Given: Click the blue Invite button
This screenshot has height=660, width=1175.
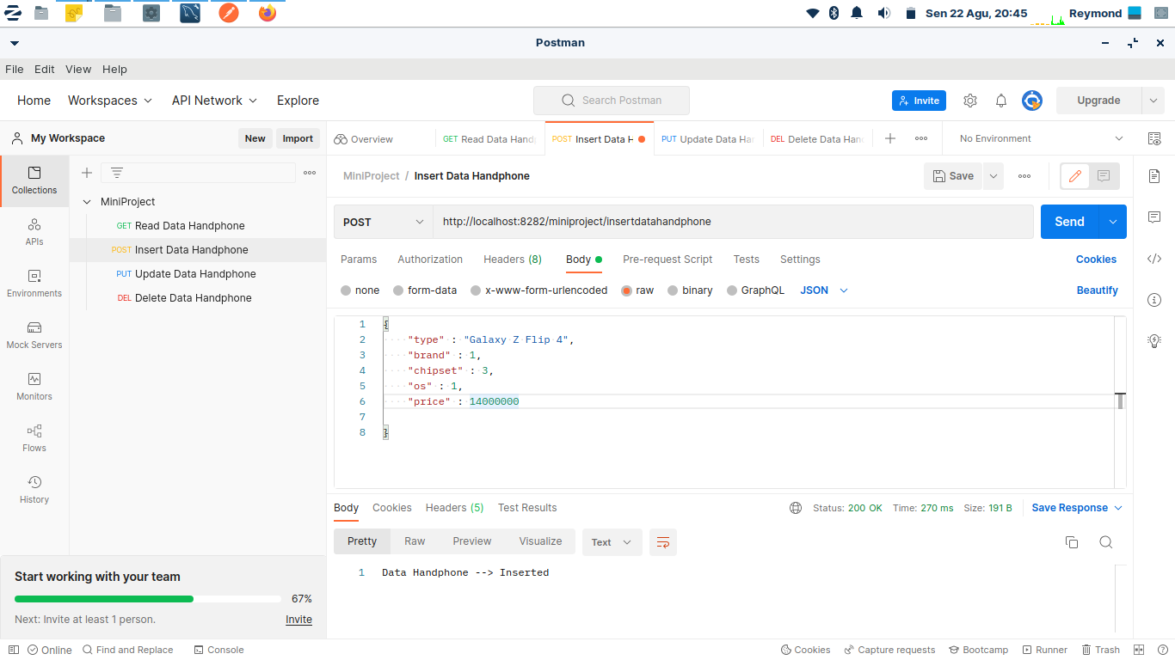Looking at the screenshot, I should coord(919,101).
